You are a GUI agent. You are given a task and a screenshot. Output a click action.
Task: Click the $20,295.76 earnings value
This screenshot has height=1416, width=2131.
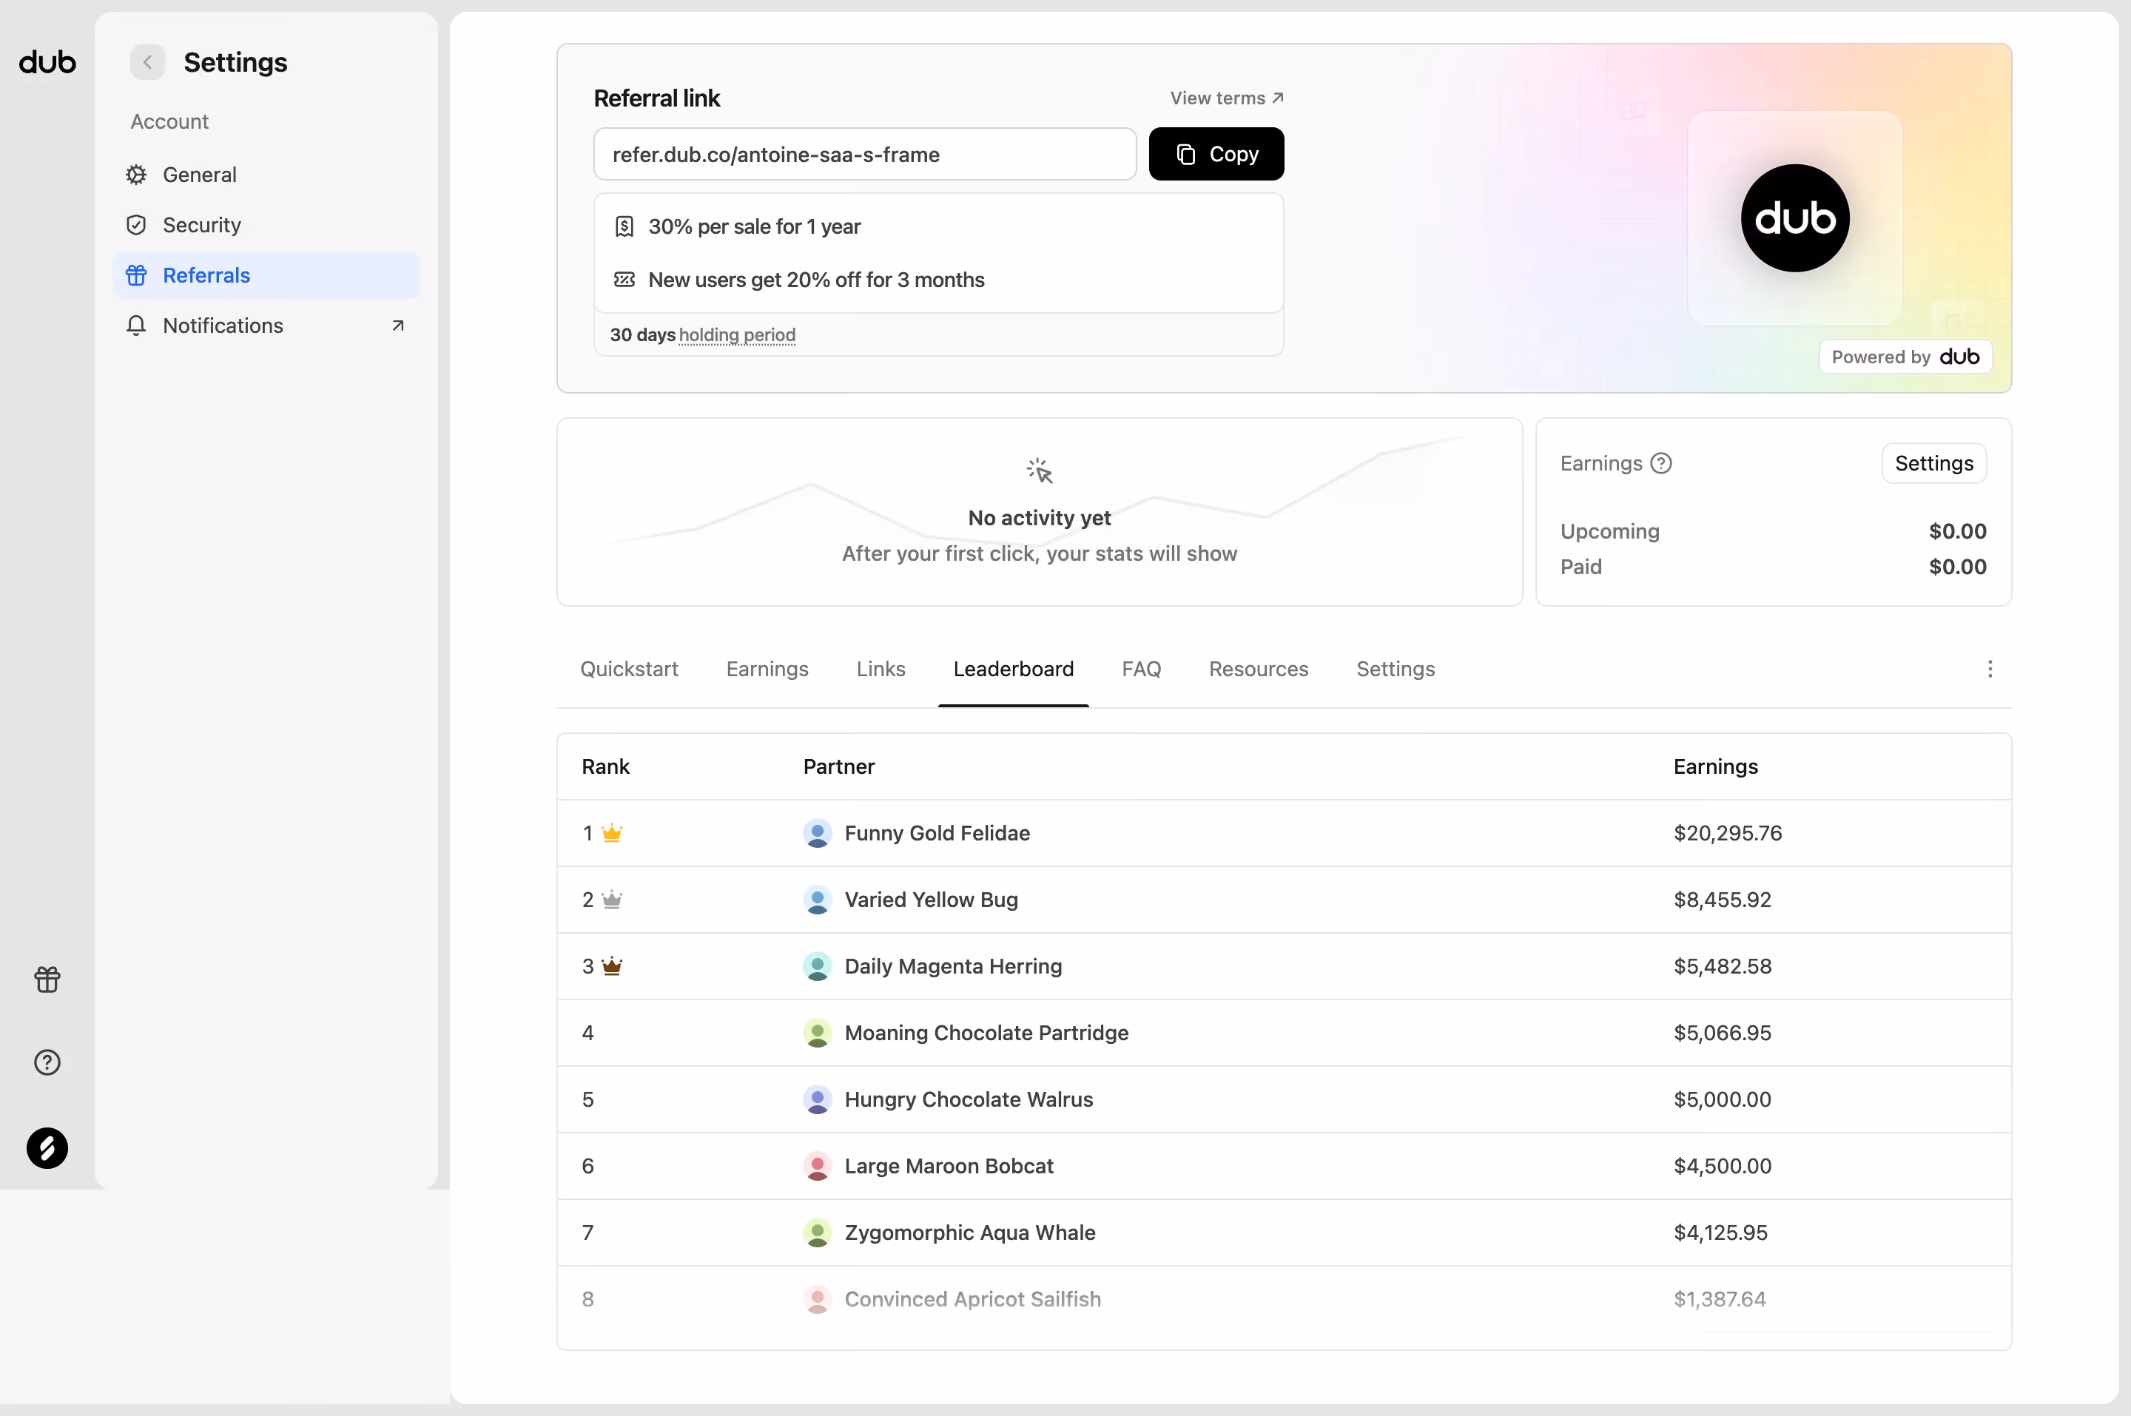click(x=1728, y=834)
